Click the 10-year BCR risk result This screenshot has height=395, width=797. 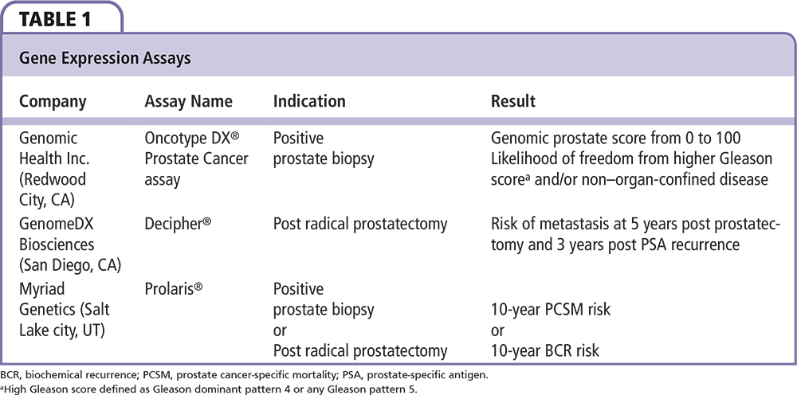pyautogui.click(x=544, y=350)
